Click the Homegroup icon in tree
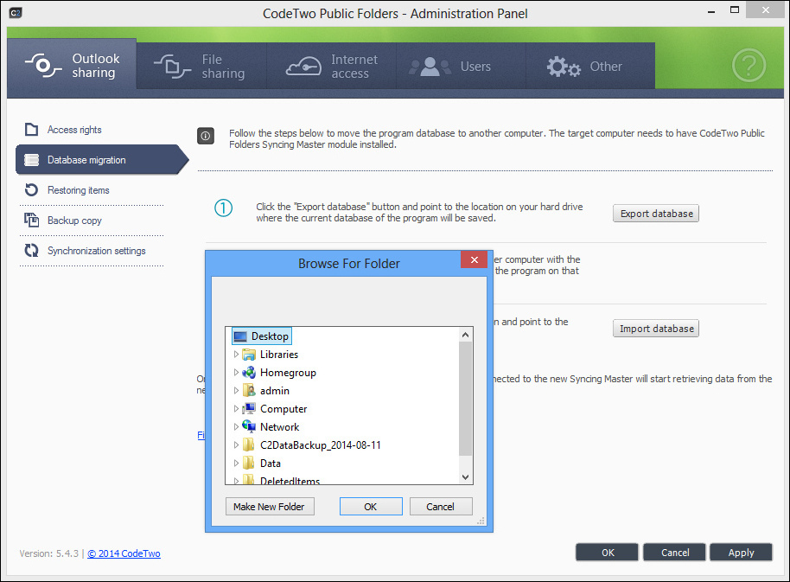The width and height of the screenshot is (790, 582). point(249,373)
